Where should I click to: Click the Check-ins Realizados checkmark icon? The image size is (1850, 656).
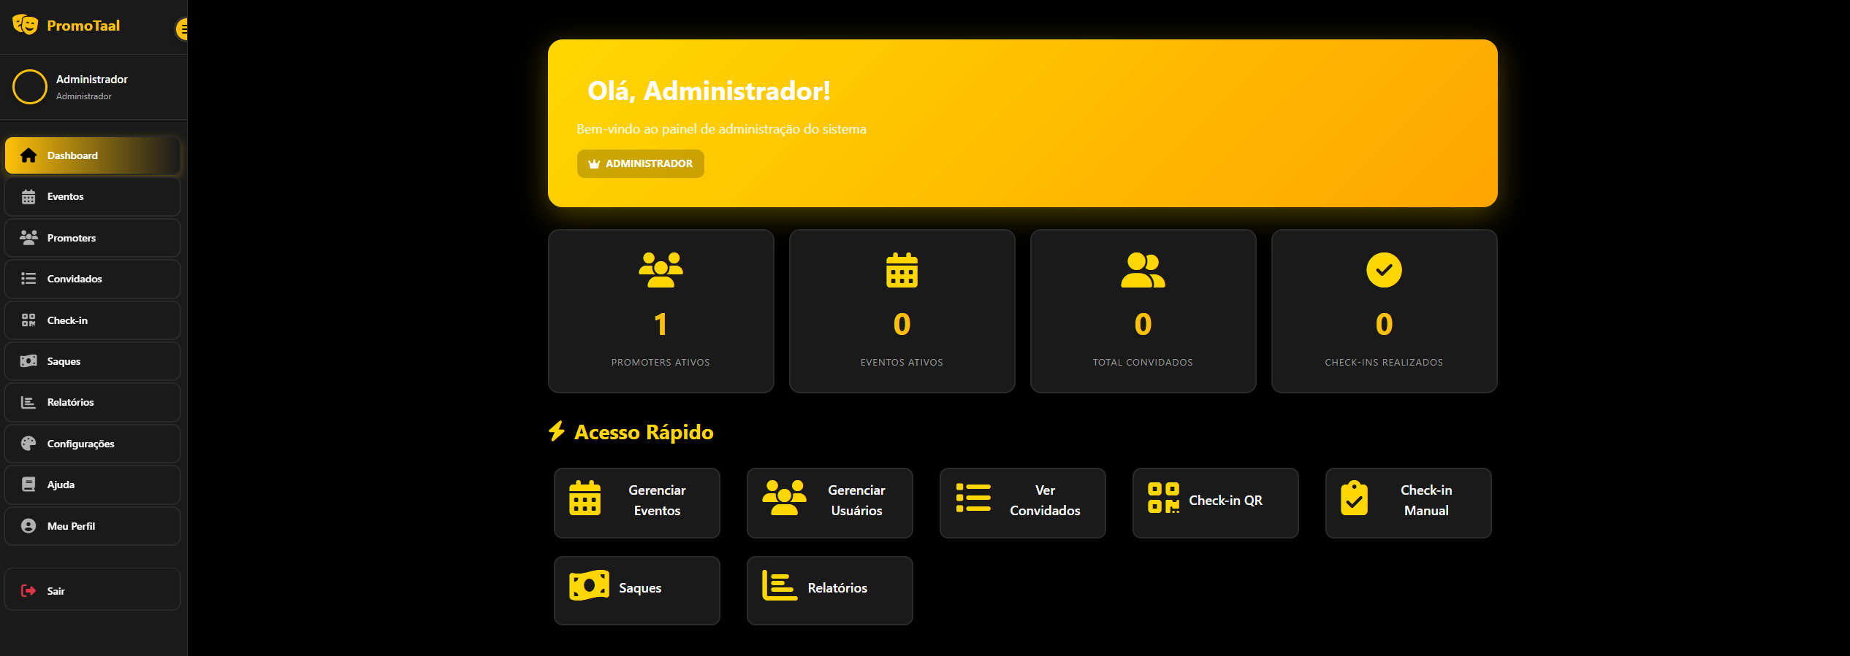1383,270
